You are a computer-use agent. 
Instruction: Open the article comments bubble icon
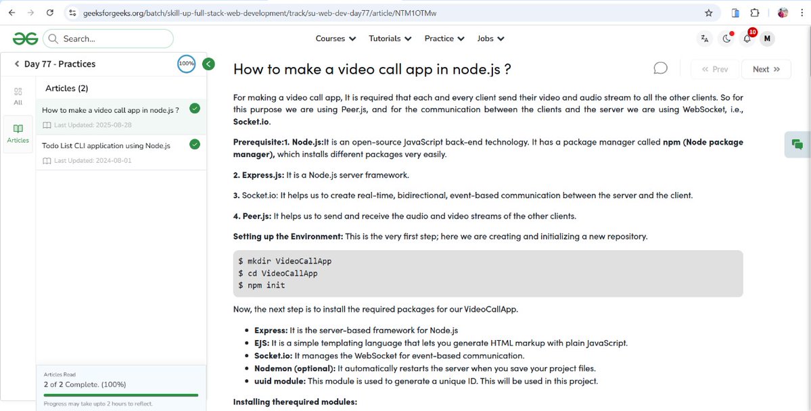660,68
